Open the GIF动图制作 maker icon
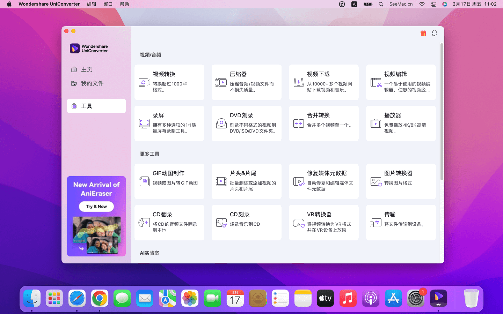 coord(144,181)
